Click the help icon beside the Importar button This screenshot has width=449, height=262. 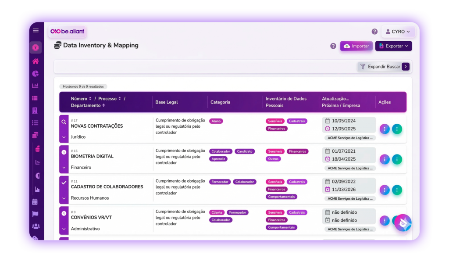point(333,46)
